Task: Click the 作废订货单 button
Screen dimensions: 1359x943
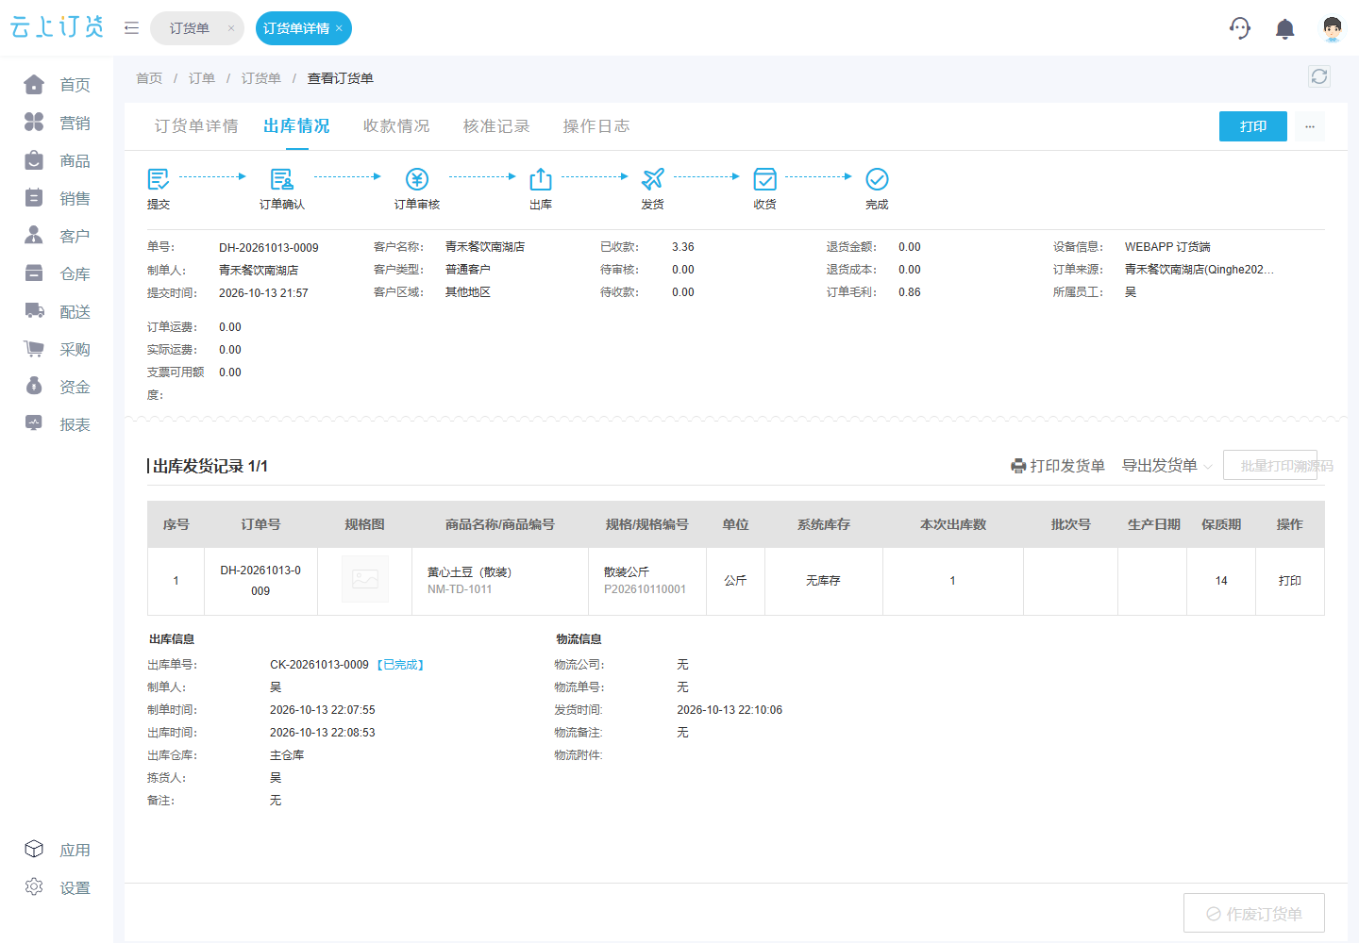Action: pyautogui.click(x=1254, y=913)
